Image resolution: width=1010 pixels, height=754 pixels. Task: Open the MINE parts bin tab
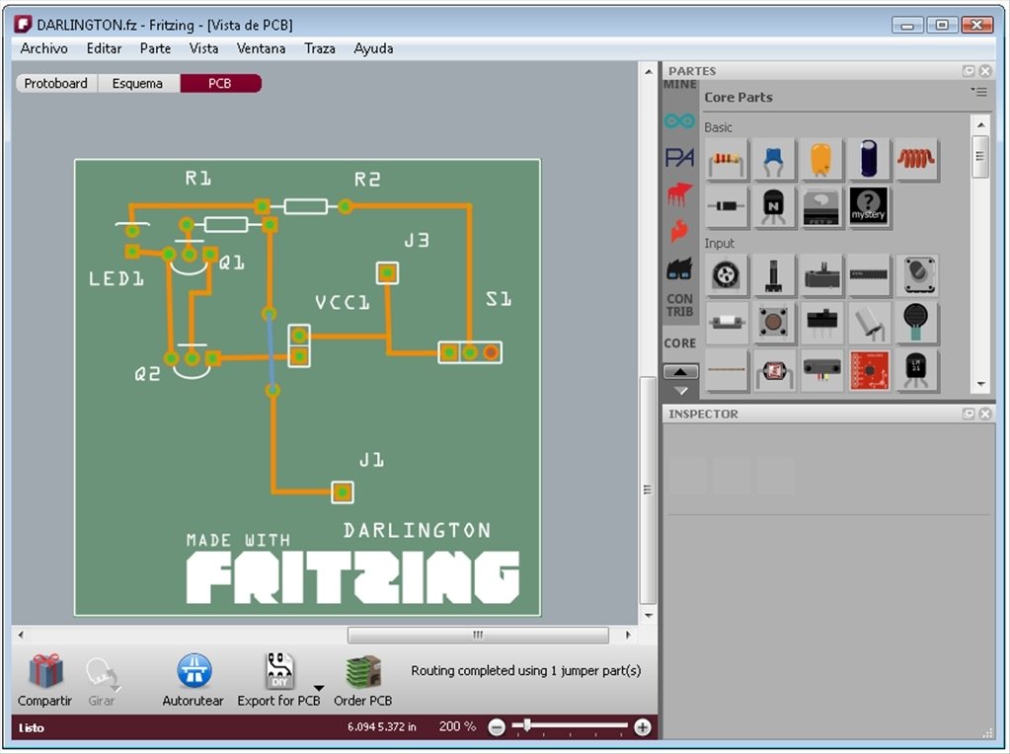[x=679, y=84]
